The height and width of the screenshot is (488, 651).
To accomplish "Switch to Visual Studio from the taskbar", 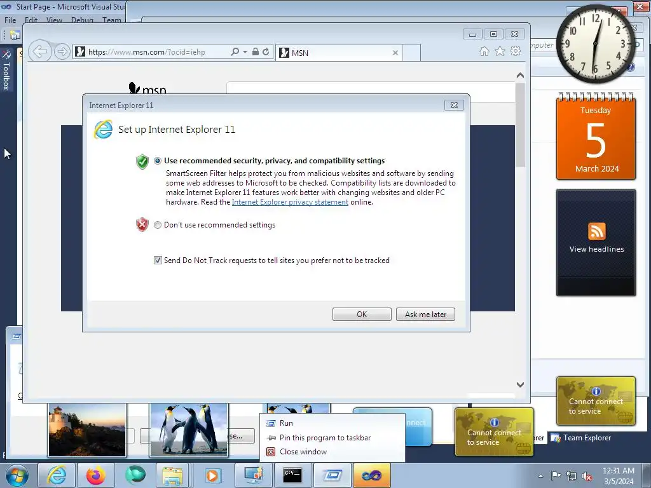I will point(371,475).
